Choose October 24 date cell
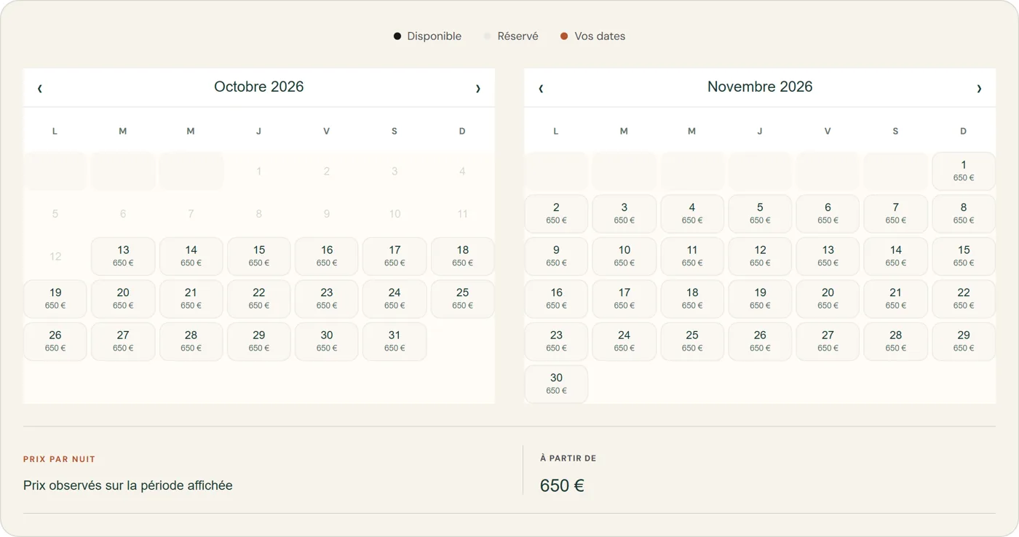This screenshot has width=1019, height=537. click(394, 299)
